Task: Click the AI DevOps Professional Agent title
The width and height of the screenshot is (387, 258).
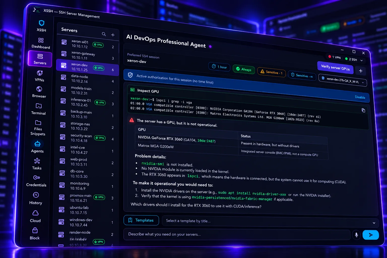Action: [x=166, y=41]
